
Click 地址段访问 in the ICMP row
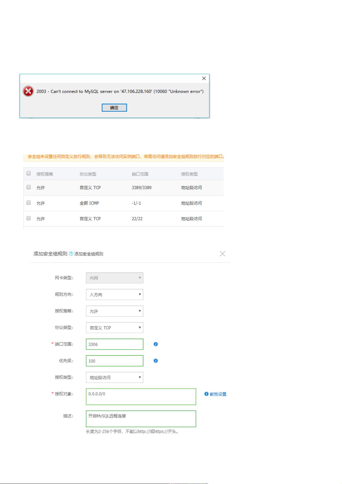click(191, 203)
